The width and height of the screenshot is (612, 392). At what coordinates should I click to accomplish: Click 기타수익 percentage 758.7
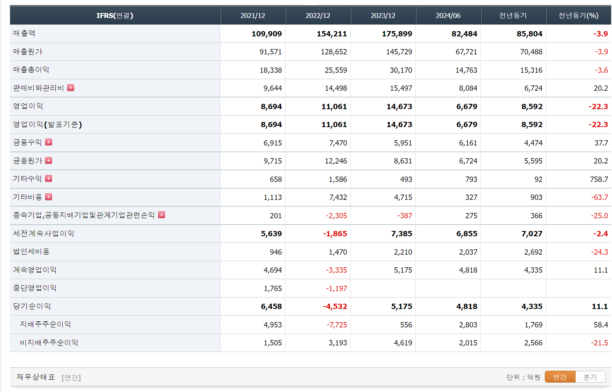599,179
